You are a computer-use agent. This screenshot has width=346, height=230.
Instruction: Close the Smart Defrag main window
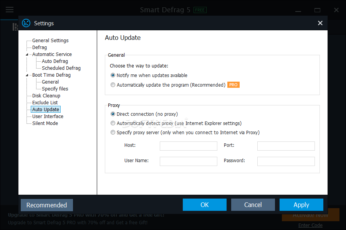(x=336, y=10)
